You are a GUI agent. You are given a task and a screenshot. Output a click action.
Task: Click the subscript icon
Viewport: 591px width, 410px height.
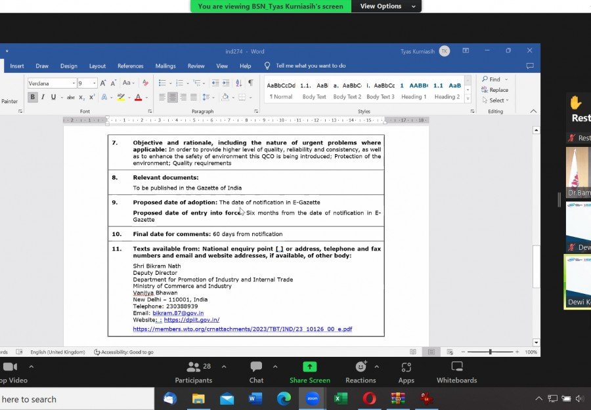pos(82,97)
